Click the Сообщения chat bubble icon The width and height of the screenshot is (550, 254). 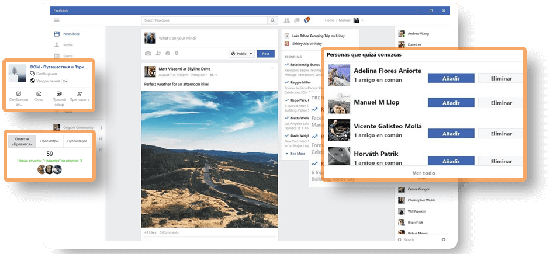(33, 74)
